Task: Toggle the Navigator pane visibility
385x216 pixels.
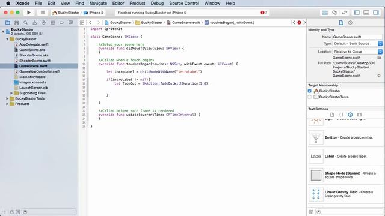Action: (x=357, y=13)
